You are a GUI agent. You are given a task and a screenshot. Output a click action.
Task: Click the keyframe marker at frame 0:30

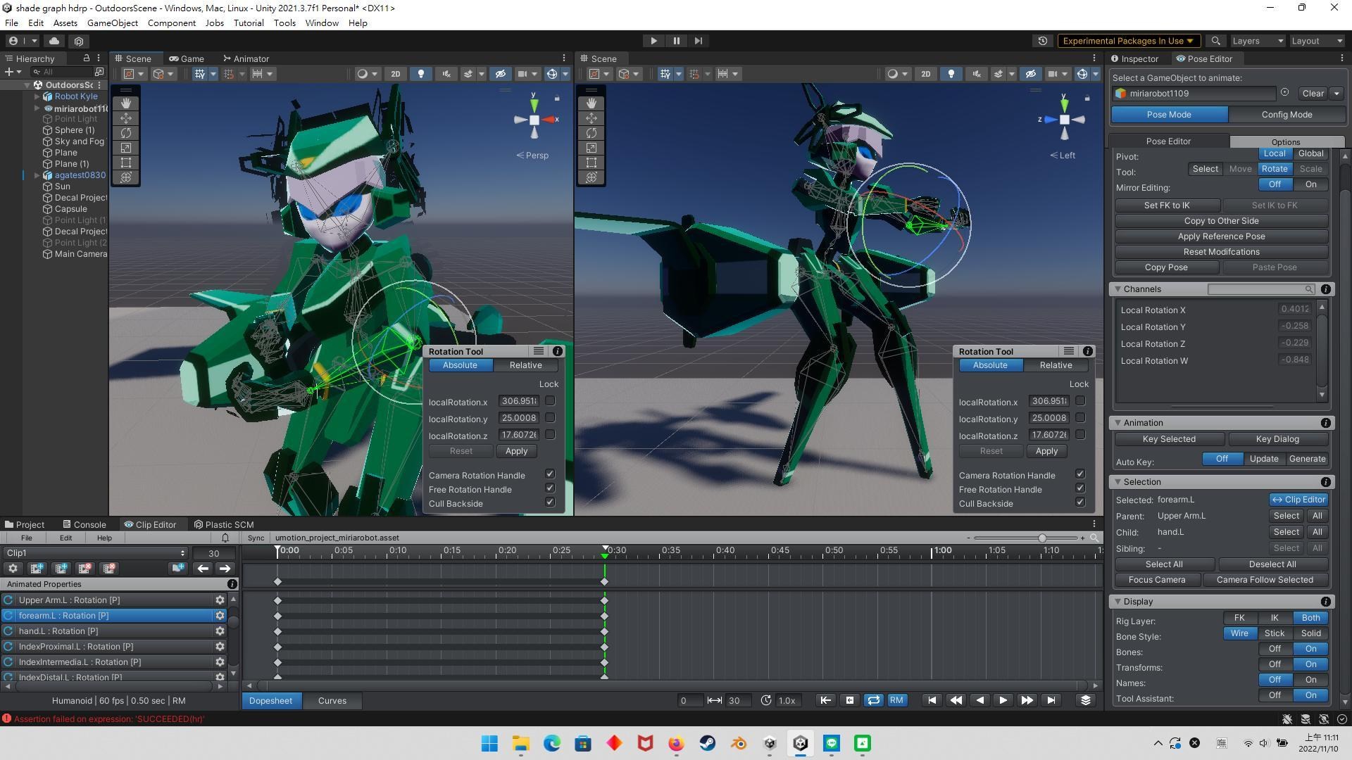pos(604,581)
